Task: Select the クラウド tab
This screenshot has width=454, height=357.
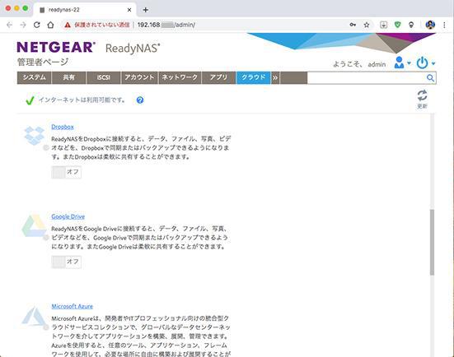Action: pos(253,77)
